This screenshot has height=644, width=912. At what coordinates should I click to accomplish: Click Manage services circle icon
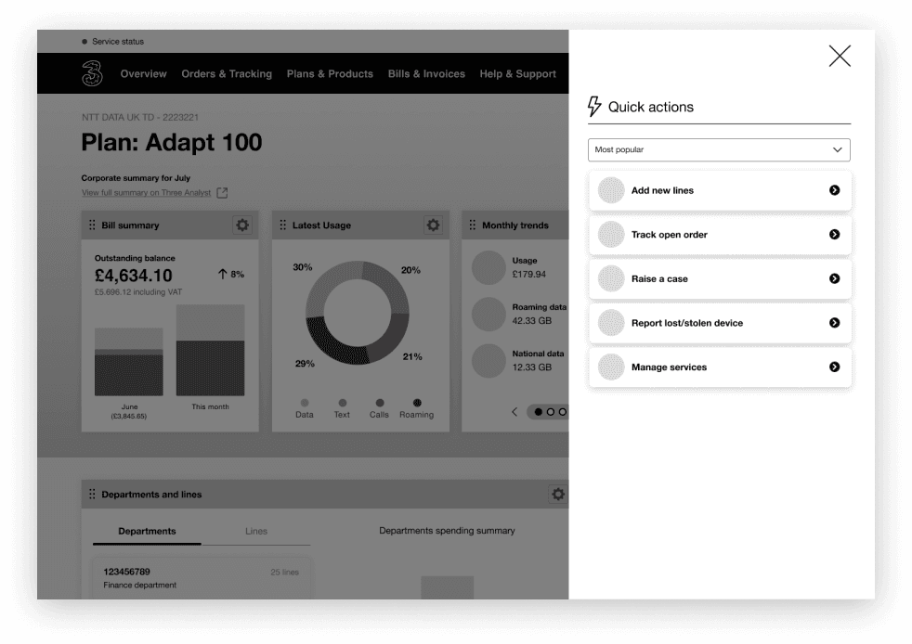611,367
